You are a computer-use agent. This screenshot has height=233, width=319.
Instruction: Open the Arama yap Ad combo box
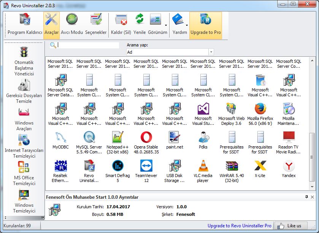[x=170, y=52]
